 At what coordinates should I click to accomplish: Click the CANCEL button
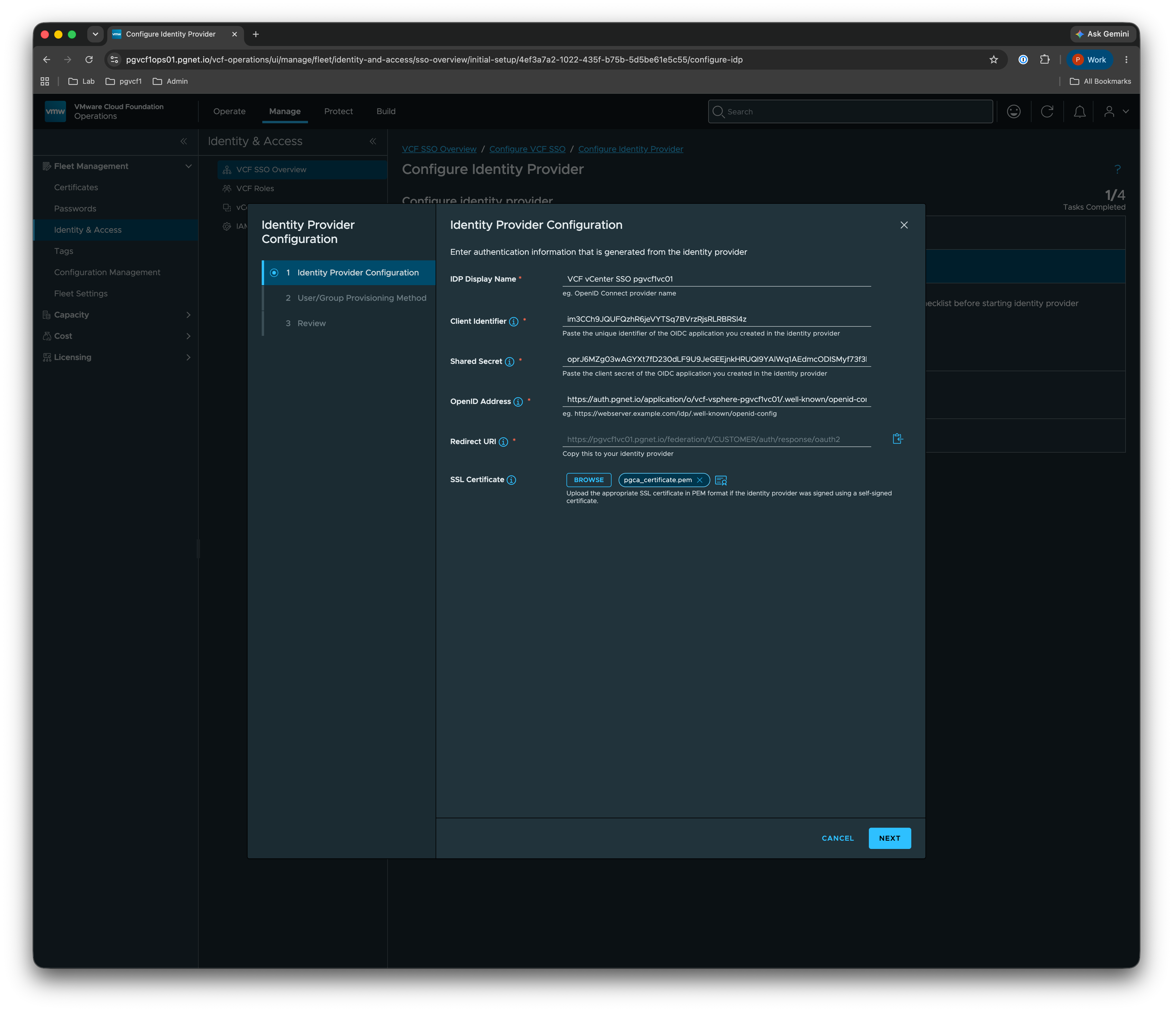click(837, 838)
